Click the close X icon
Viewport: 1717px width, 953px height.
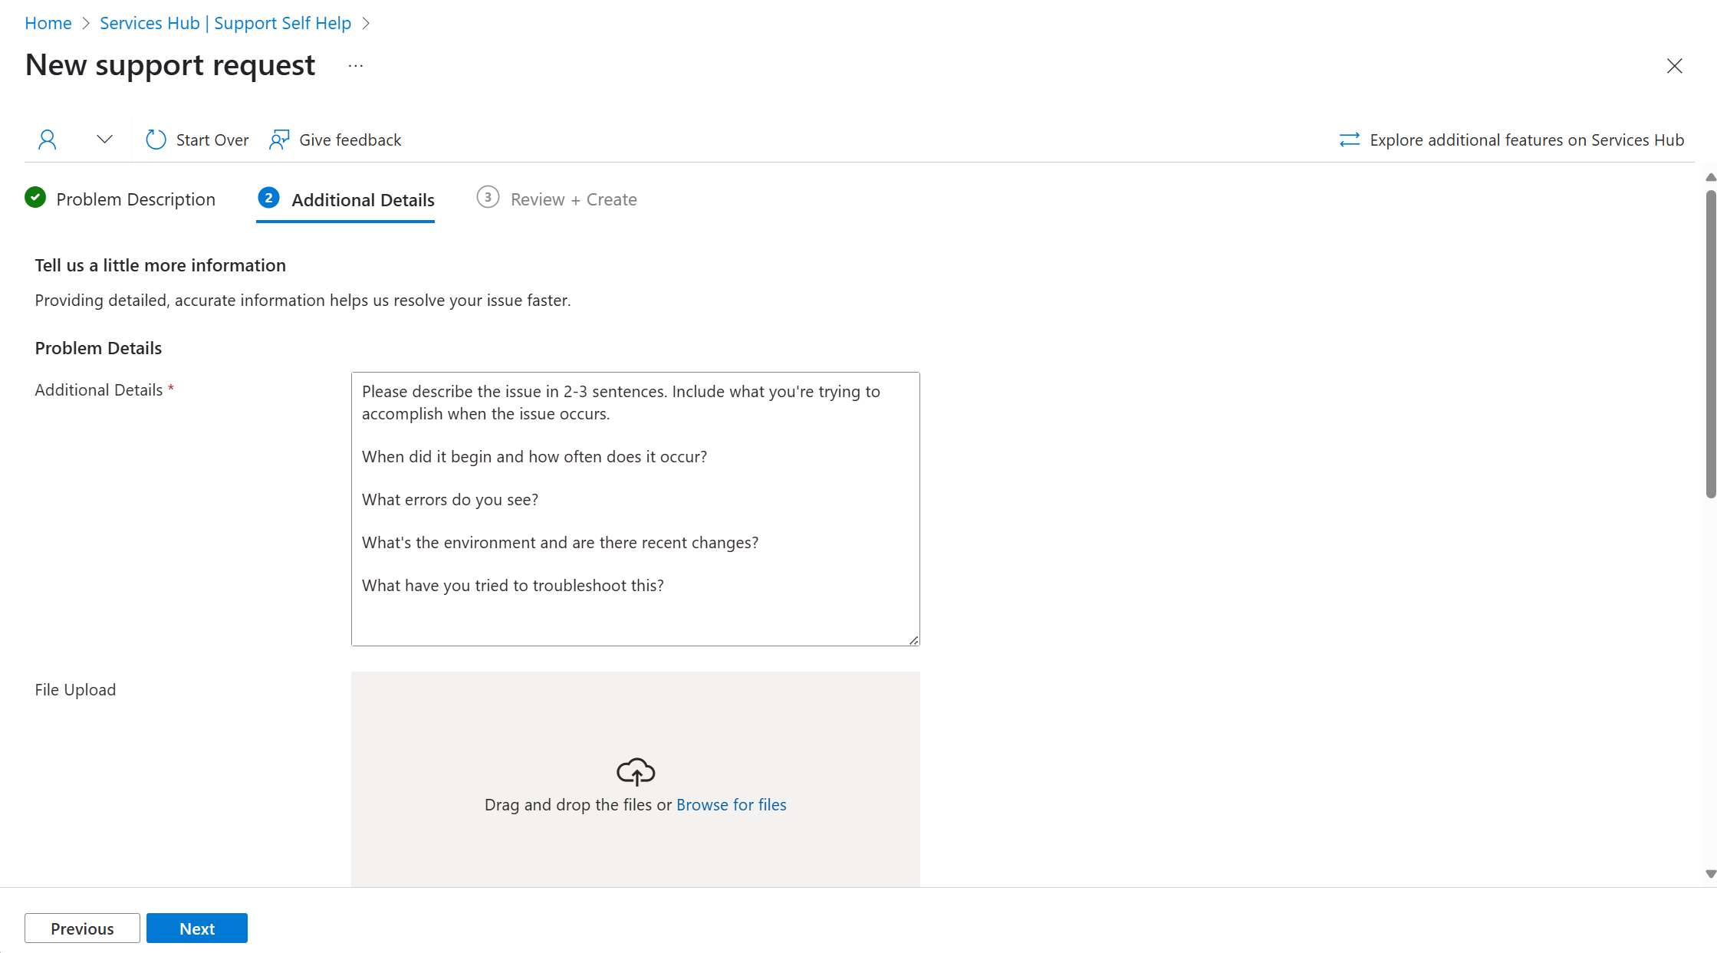coord(1673,64)
